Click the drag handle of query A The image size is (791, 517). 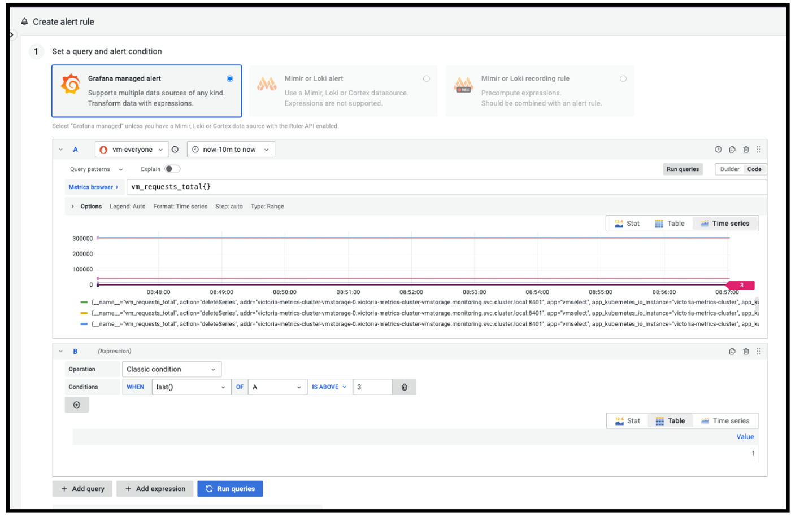759,150
